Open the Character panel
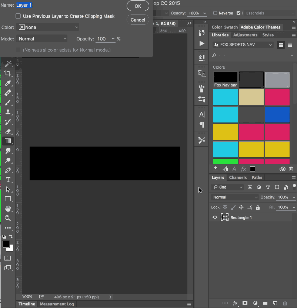 [x=201, y=115]
